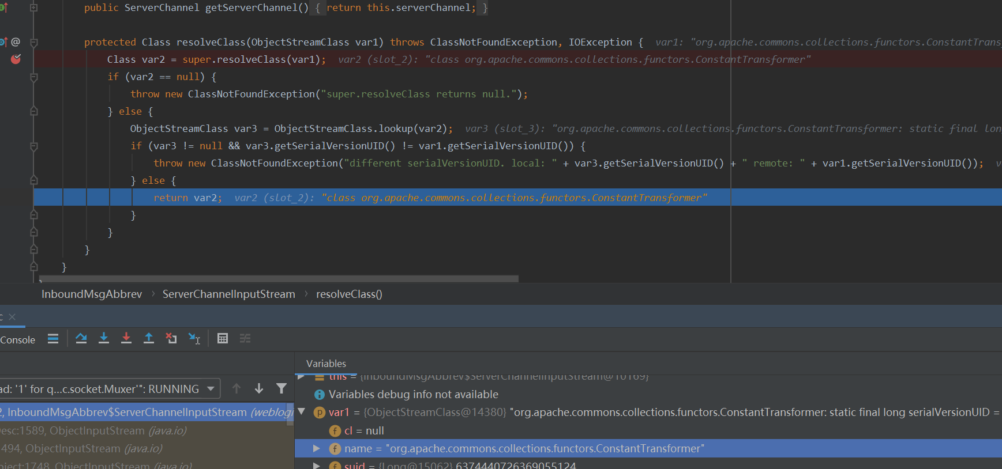Click the f field icon next to cl
Viewport: 1002px width, 469px height.
(335, 431)
